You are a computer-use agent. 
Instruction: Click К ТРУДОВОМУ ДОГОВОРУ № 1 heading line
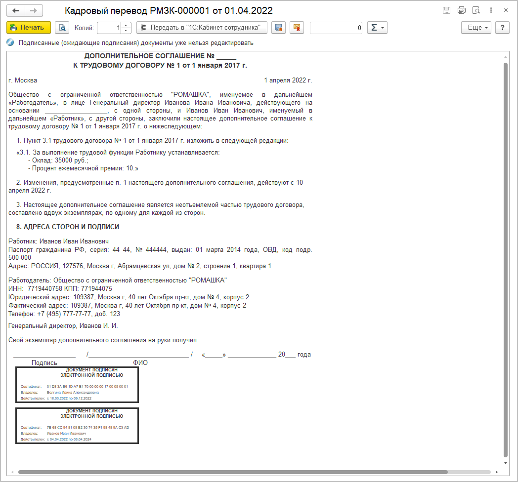tap(160, 65)
